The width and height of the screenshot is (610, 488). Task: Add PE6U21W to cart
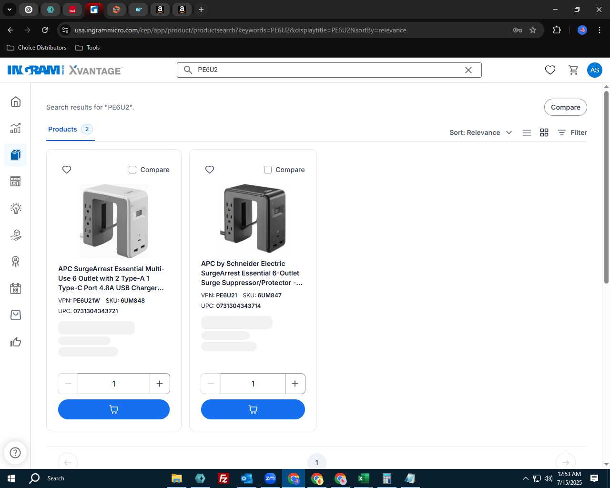[114, 409]
